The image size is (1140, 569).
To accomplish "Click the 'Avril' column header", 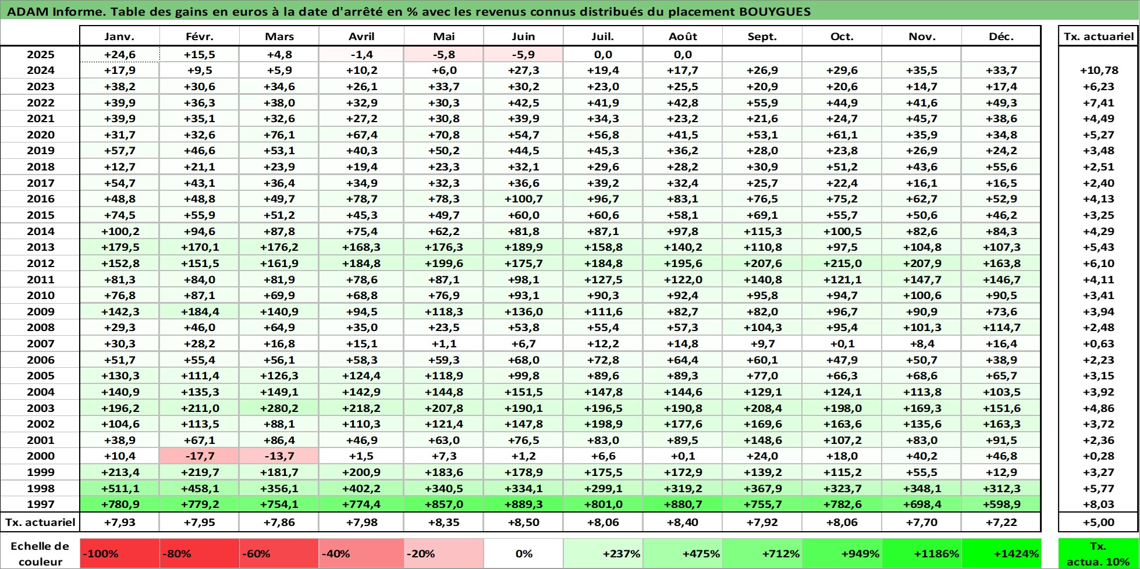I will 361,36.
